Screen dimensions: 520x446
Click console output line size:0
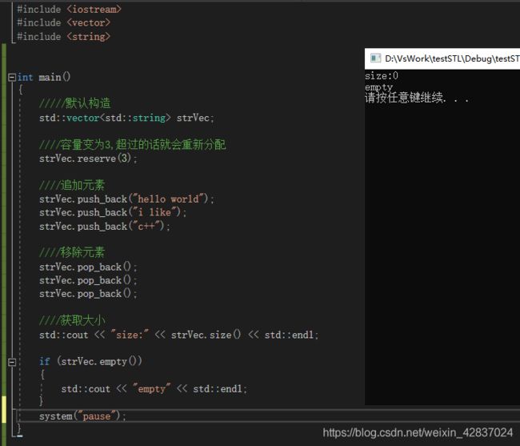[x=382, y=76]
